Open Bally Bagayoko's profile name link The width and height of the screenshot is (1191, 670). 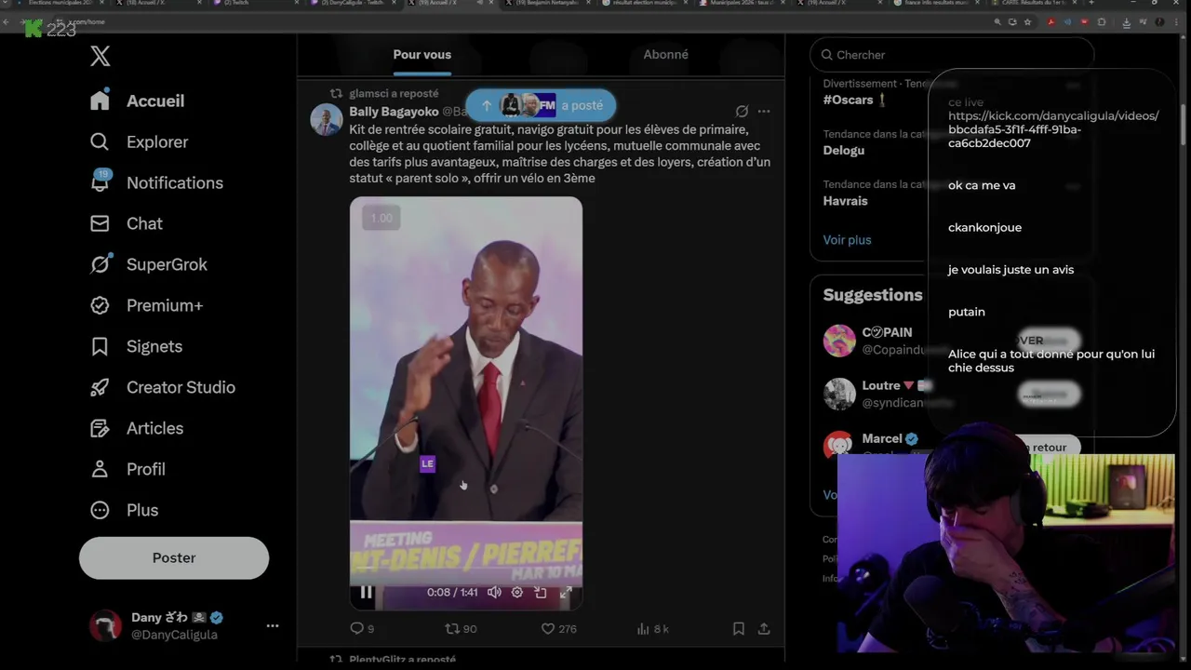[394, 112]
